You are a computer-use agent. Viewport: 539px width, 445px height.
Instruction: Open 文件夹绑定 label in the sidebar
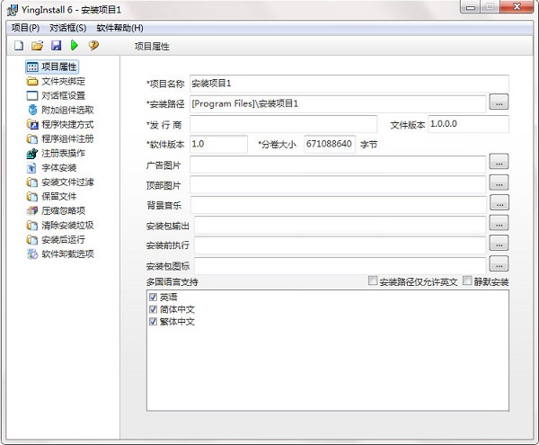click(x=63, y=82)
